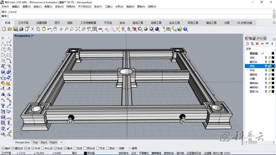276x155 pixels.
Task: Click the 记录建构历史 status bar button
Action: (194, 153)
